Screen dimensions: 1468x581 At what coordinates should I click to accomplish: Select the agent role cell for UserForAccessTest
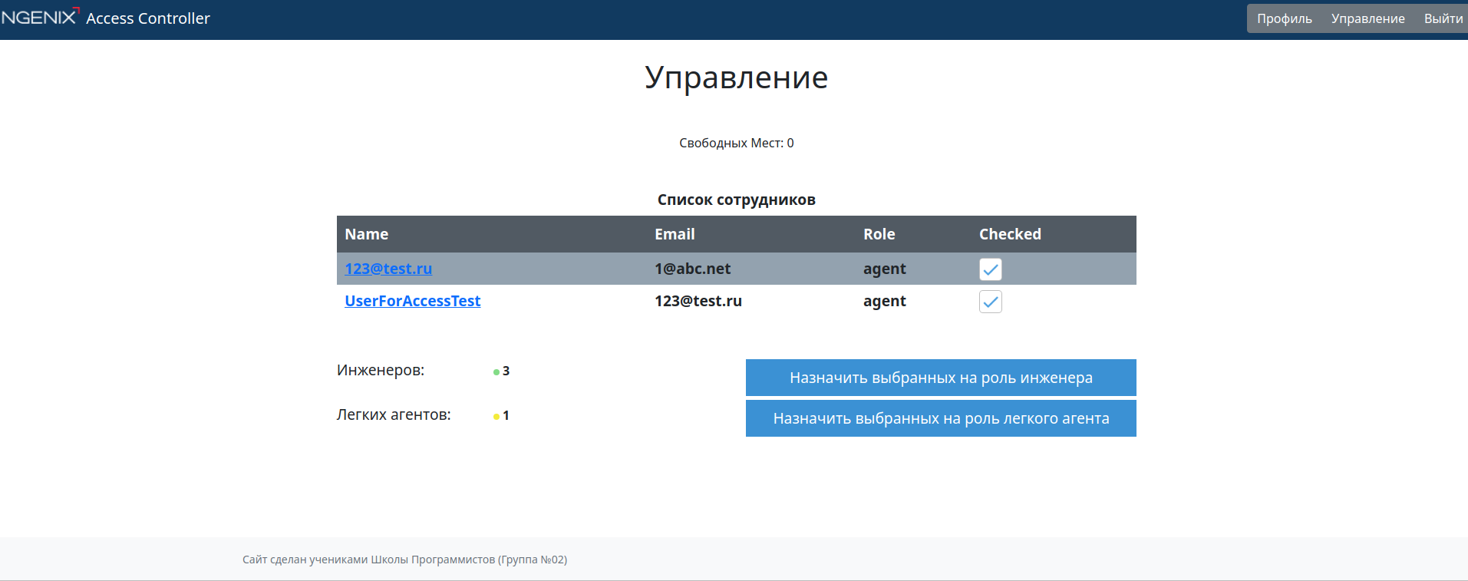tap(884, 301)
